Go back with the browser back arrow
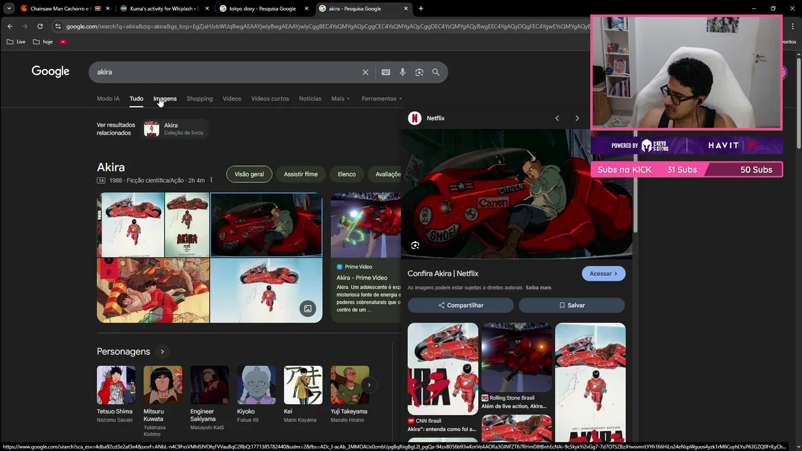 [x=10, y=26]
